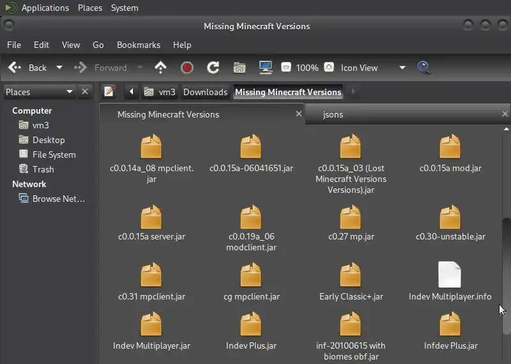
Task: Click the vertical scrollbar thumb
Action: pos(507,277)
